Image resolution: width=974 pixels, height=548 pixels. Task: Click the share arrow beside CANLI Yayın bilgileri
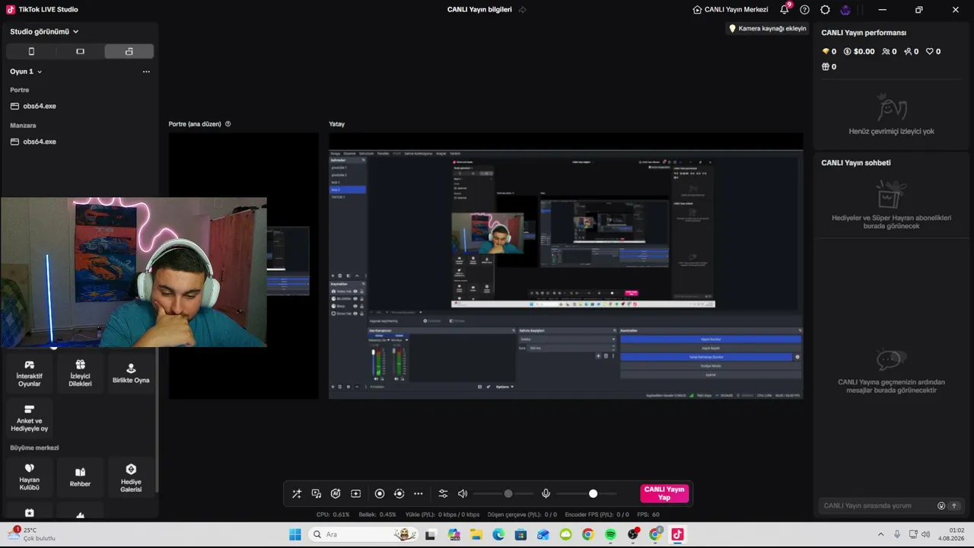point(523,10)
